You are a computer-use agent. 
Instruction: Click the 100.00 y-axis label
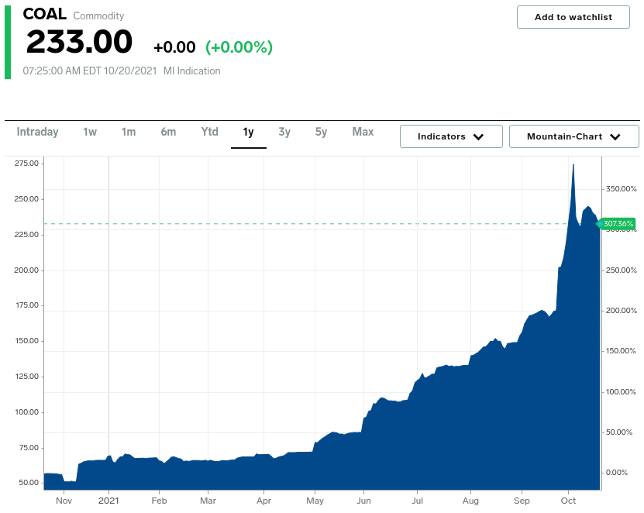[x=26, y=412]
